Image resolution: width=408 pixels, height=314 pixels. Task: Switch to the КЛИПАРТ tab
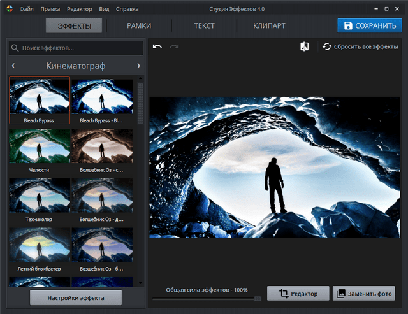point(268,26)
